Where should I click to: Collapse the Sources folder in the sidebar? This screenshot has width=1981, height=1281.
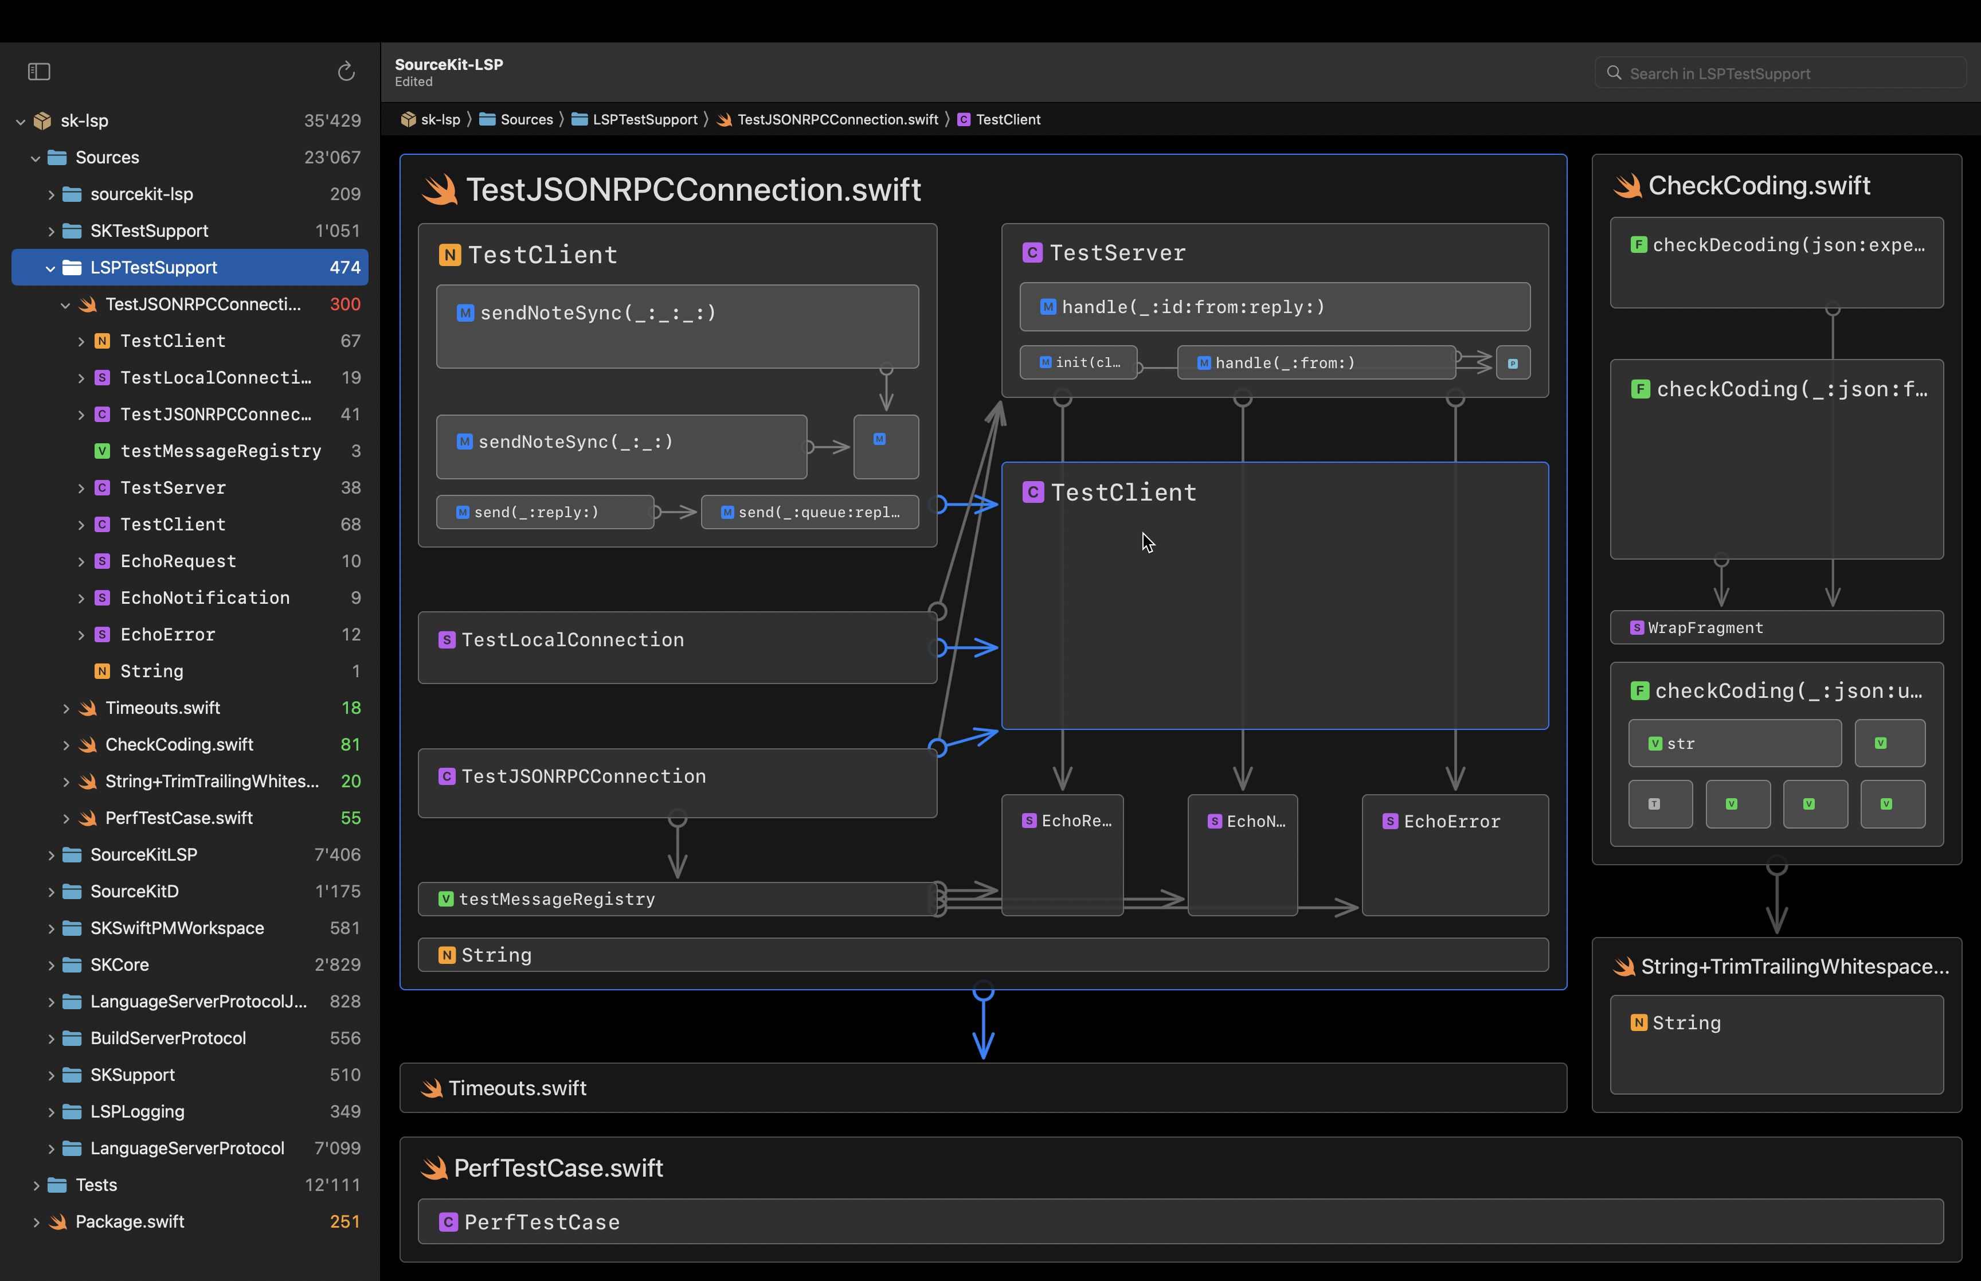pos(36,158)
